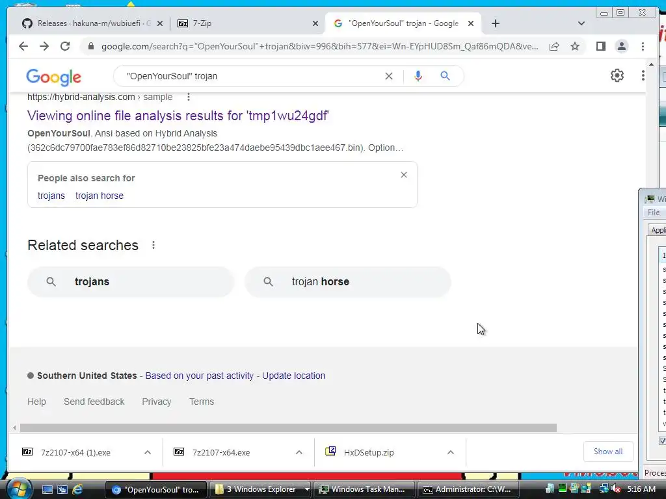Open the tab search dropdown
This screenshot has height=499, width=666.
[581, 23]
